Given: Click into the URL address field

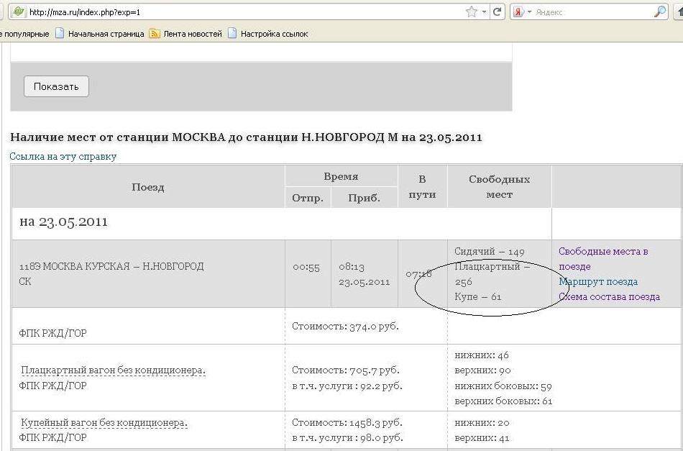Looking at the screenshot, I should tap(244, 12).
